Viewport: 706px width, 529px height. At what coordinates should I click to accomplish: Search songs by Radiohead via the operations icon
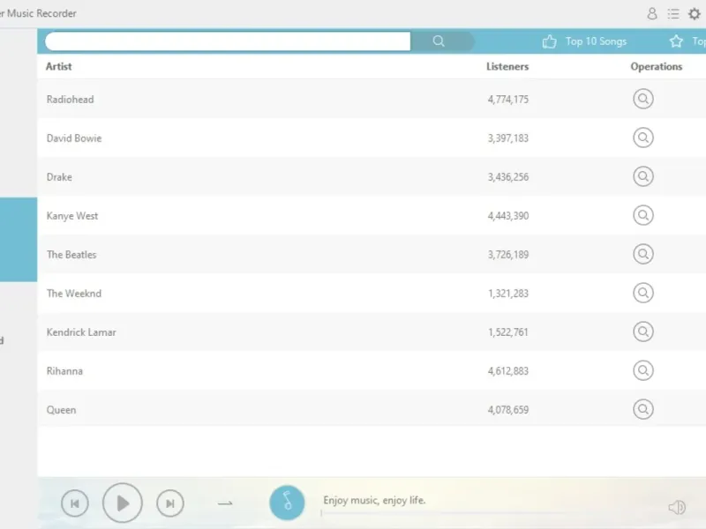tap(643, 99)
